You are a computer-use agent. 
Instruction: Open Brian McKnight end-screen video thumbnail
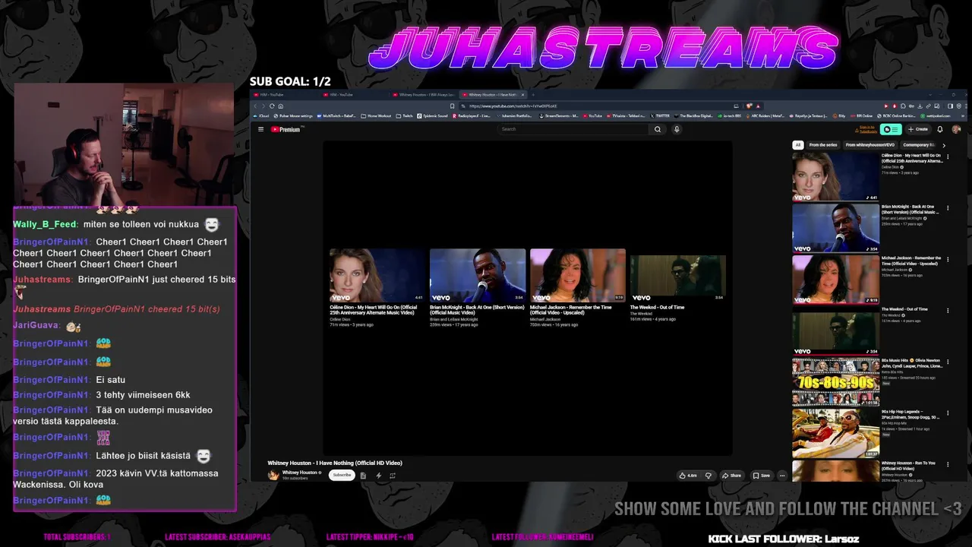pos(478,275)
